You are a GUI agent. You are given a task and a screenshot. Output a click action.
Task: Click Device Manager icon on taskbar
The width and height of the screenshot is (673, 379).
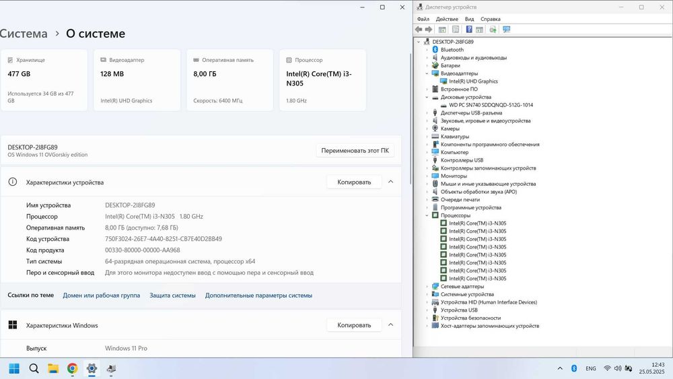point(111,368)
